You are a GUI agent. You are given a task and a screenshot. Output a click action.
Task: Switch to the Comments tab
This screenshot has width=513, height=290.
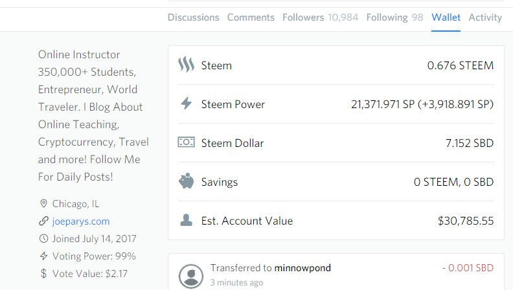click(251, 17)
